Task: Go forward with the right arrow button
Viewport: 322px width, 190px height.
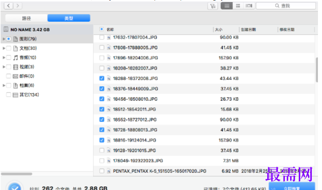Action: point(18,6)
